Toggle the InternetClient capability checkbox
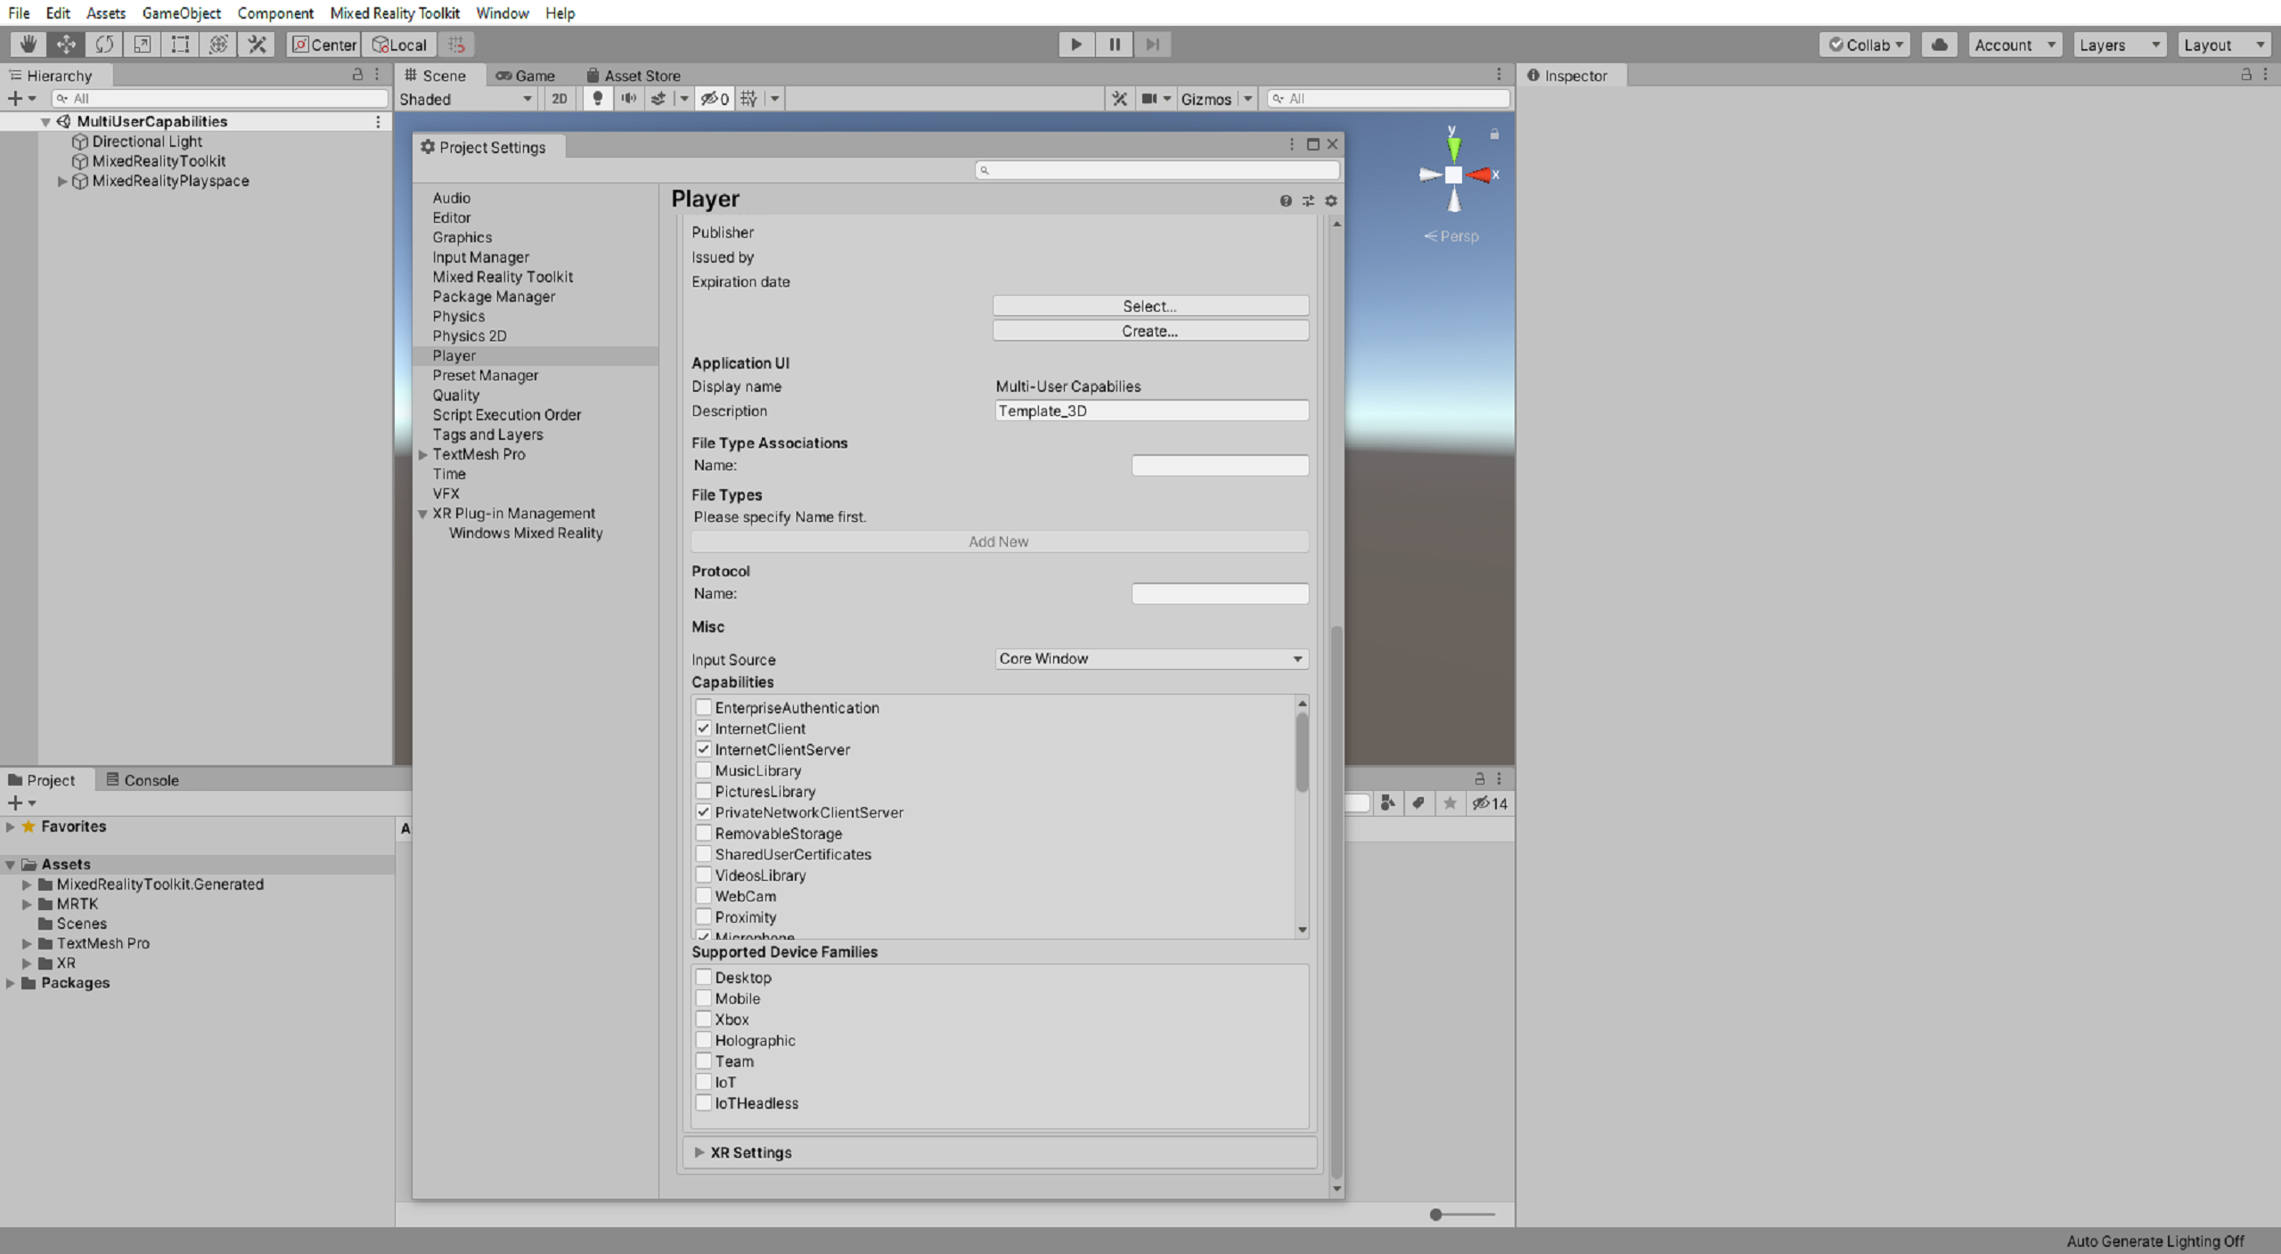This screenshot has width=2281, height=1254. click(704, 728)
